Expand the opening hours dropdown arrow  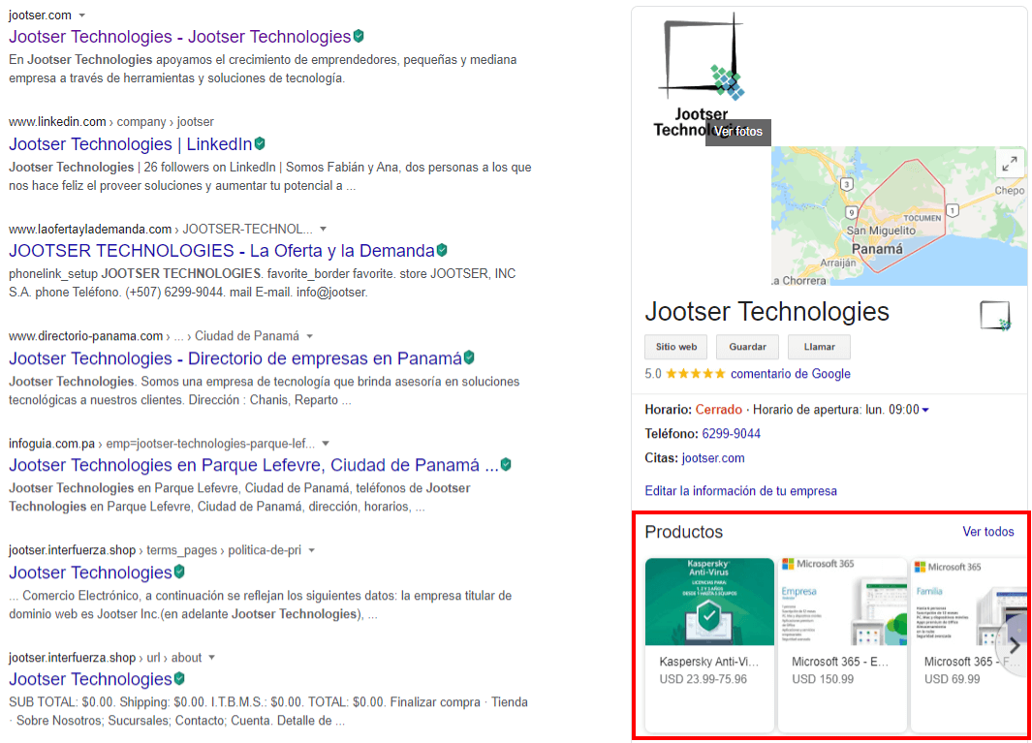[x=925, y=411]
